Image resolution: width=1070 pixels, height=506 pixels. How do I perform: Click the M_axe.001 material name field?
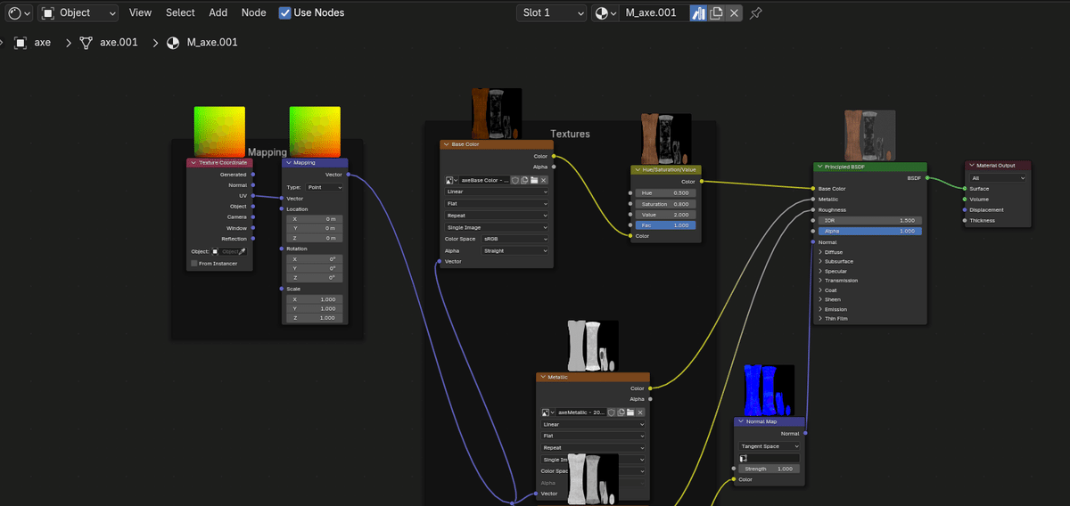655,12
